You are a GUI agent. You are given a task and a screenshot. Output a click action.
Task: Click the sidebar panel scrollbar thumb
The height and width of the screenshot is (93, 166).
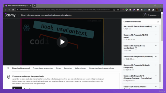tap(160, 73)
